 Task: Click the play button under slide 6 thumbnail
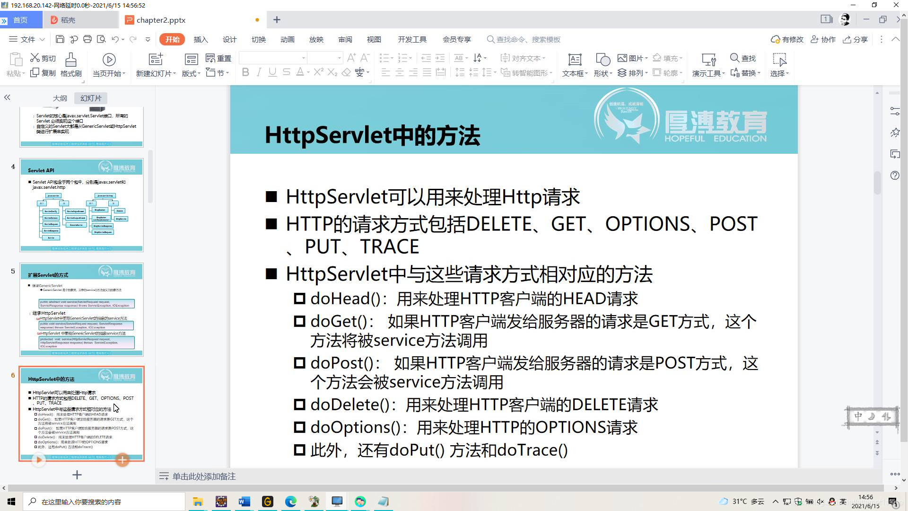tap(39, 459)
